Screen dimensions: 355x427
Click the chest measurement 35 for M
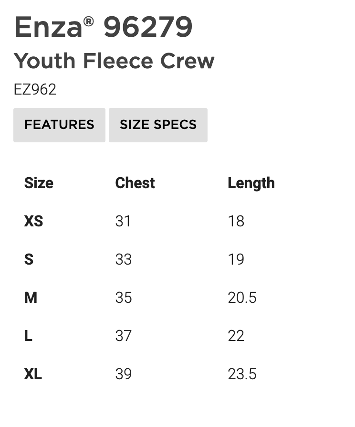pyautogui.click(x=123, y=298)
